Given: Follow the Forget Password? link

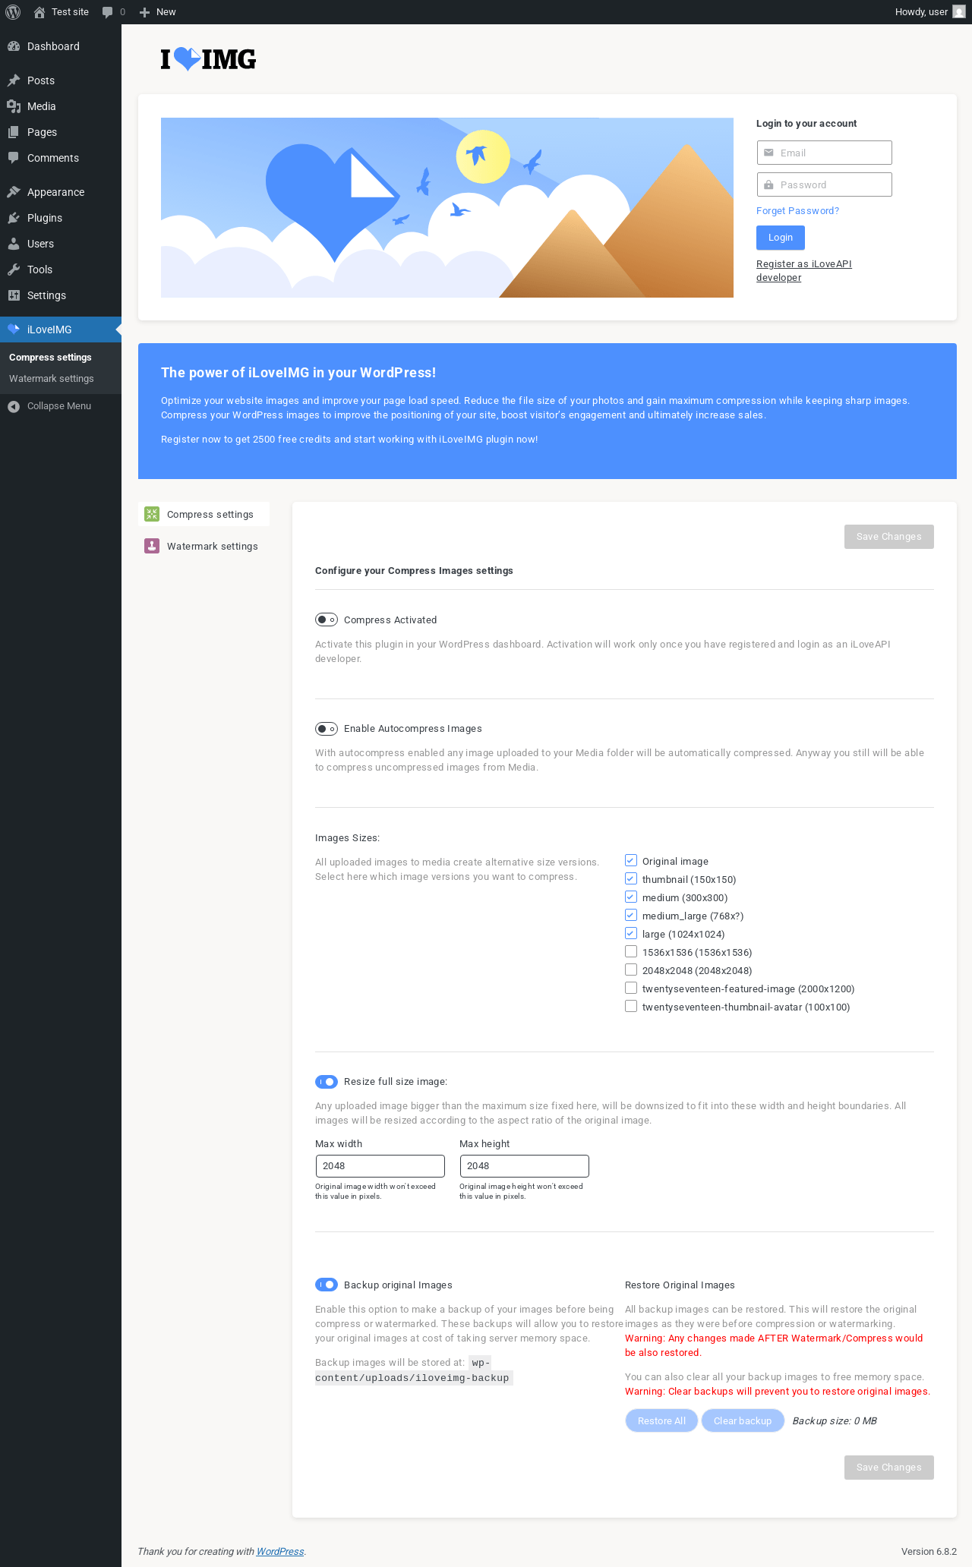Looking at the screenshot, I should click(797, 211).
